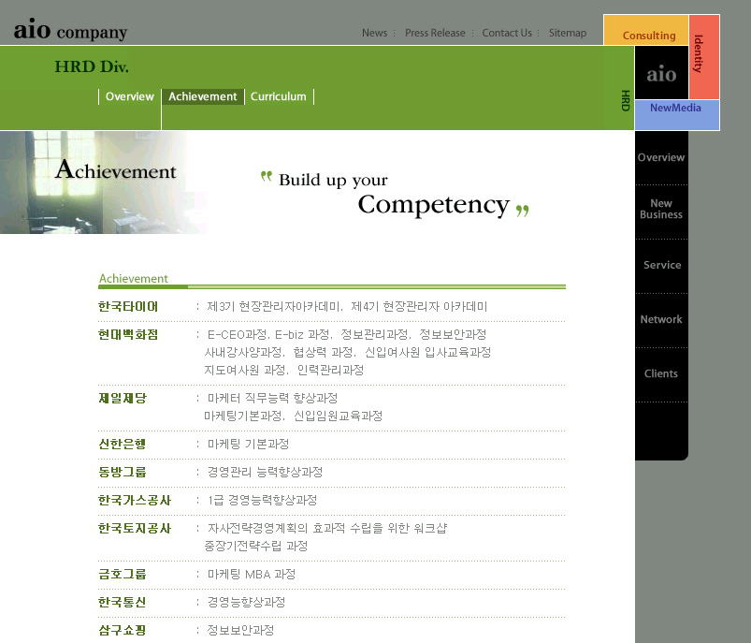The height and width of the screenshot is (643, 751).
Task: Open New Business in sidebar
Action: (661, 209)
